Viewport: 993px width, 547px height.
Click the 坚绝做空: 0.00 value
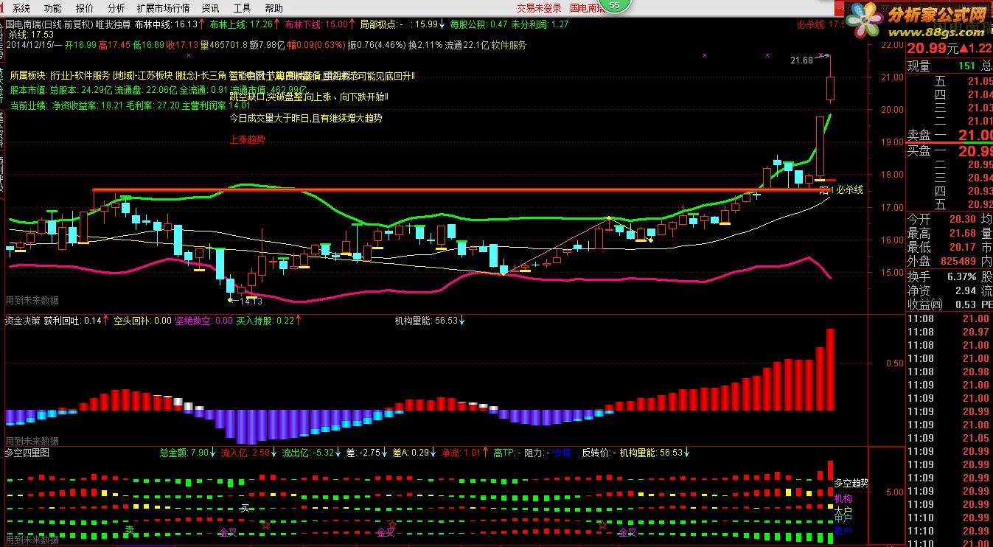204,321
